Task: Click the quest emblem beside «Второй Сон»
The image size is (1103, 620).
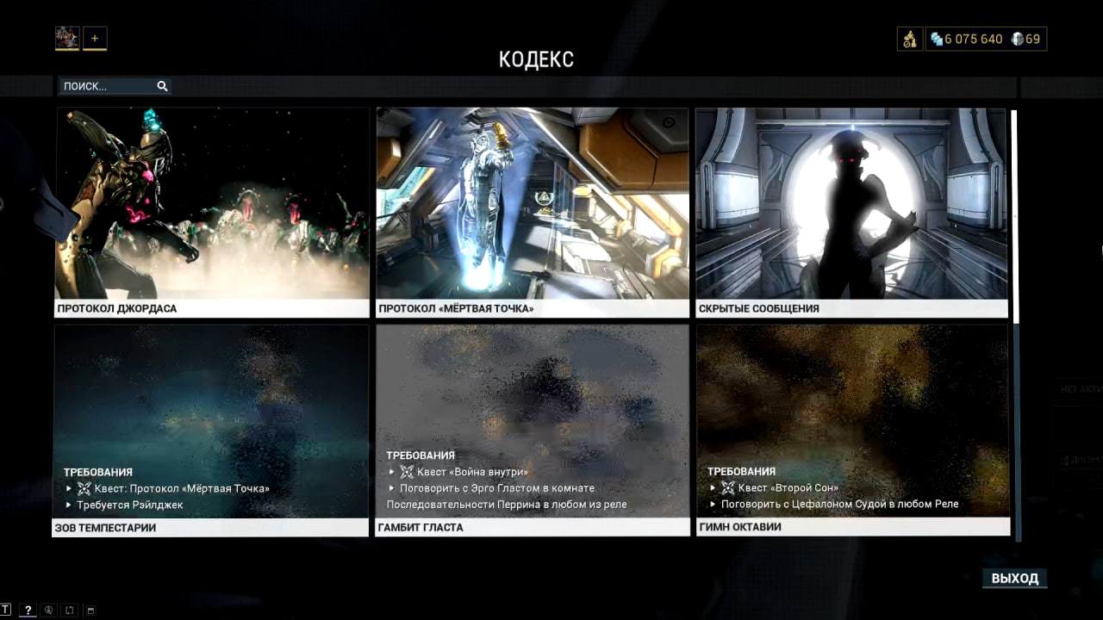Action: click(x=728, y=487)
